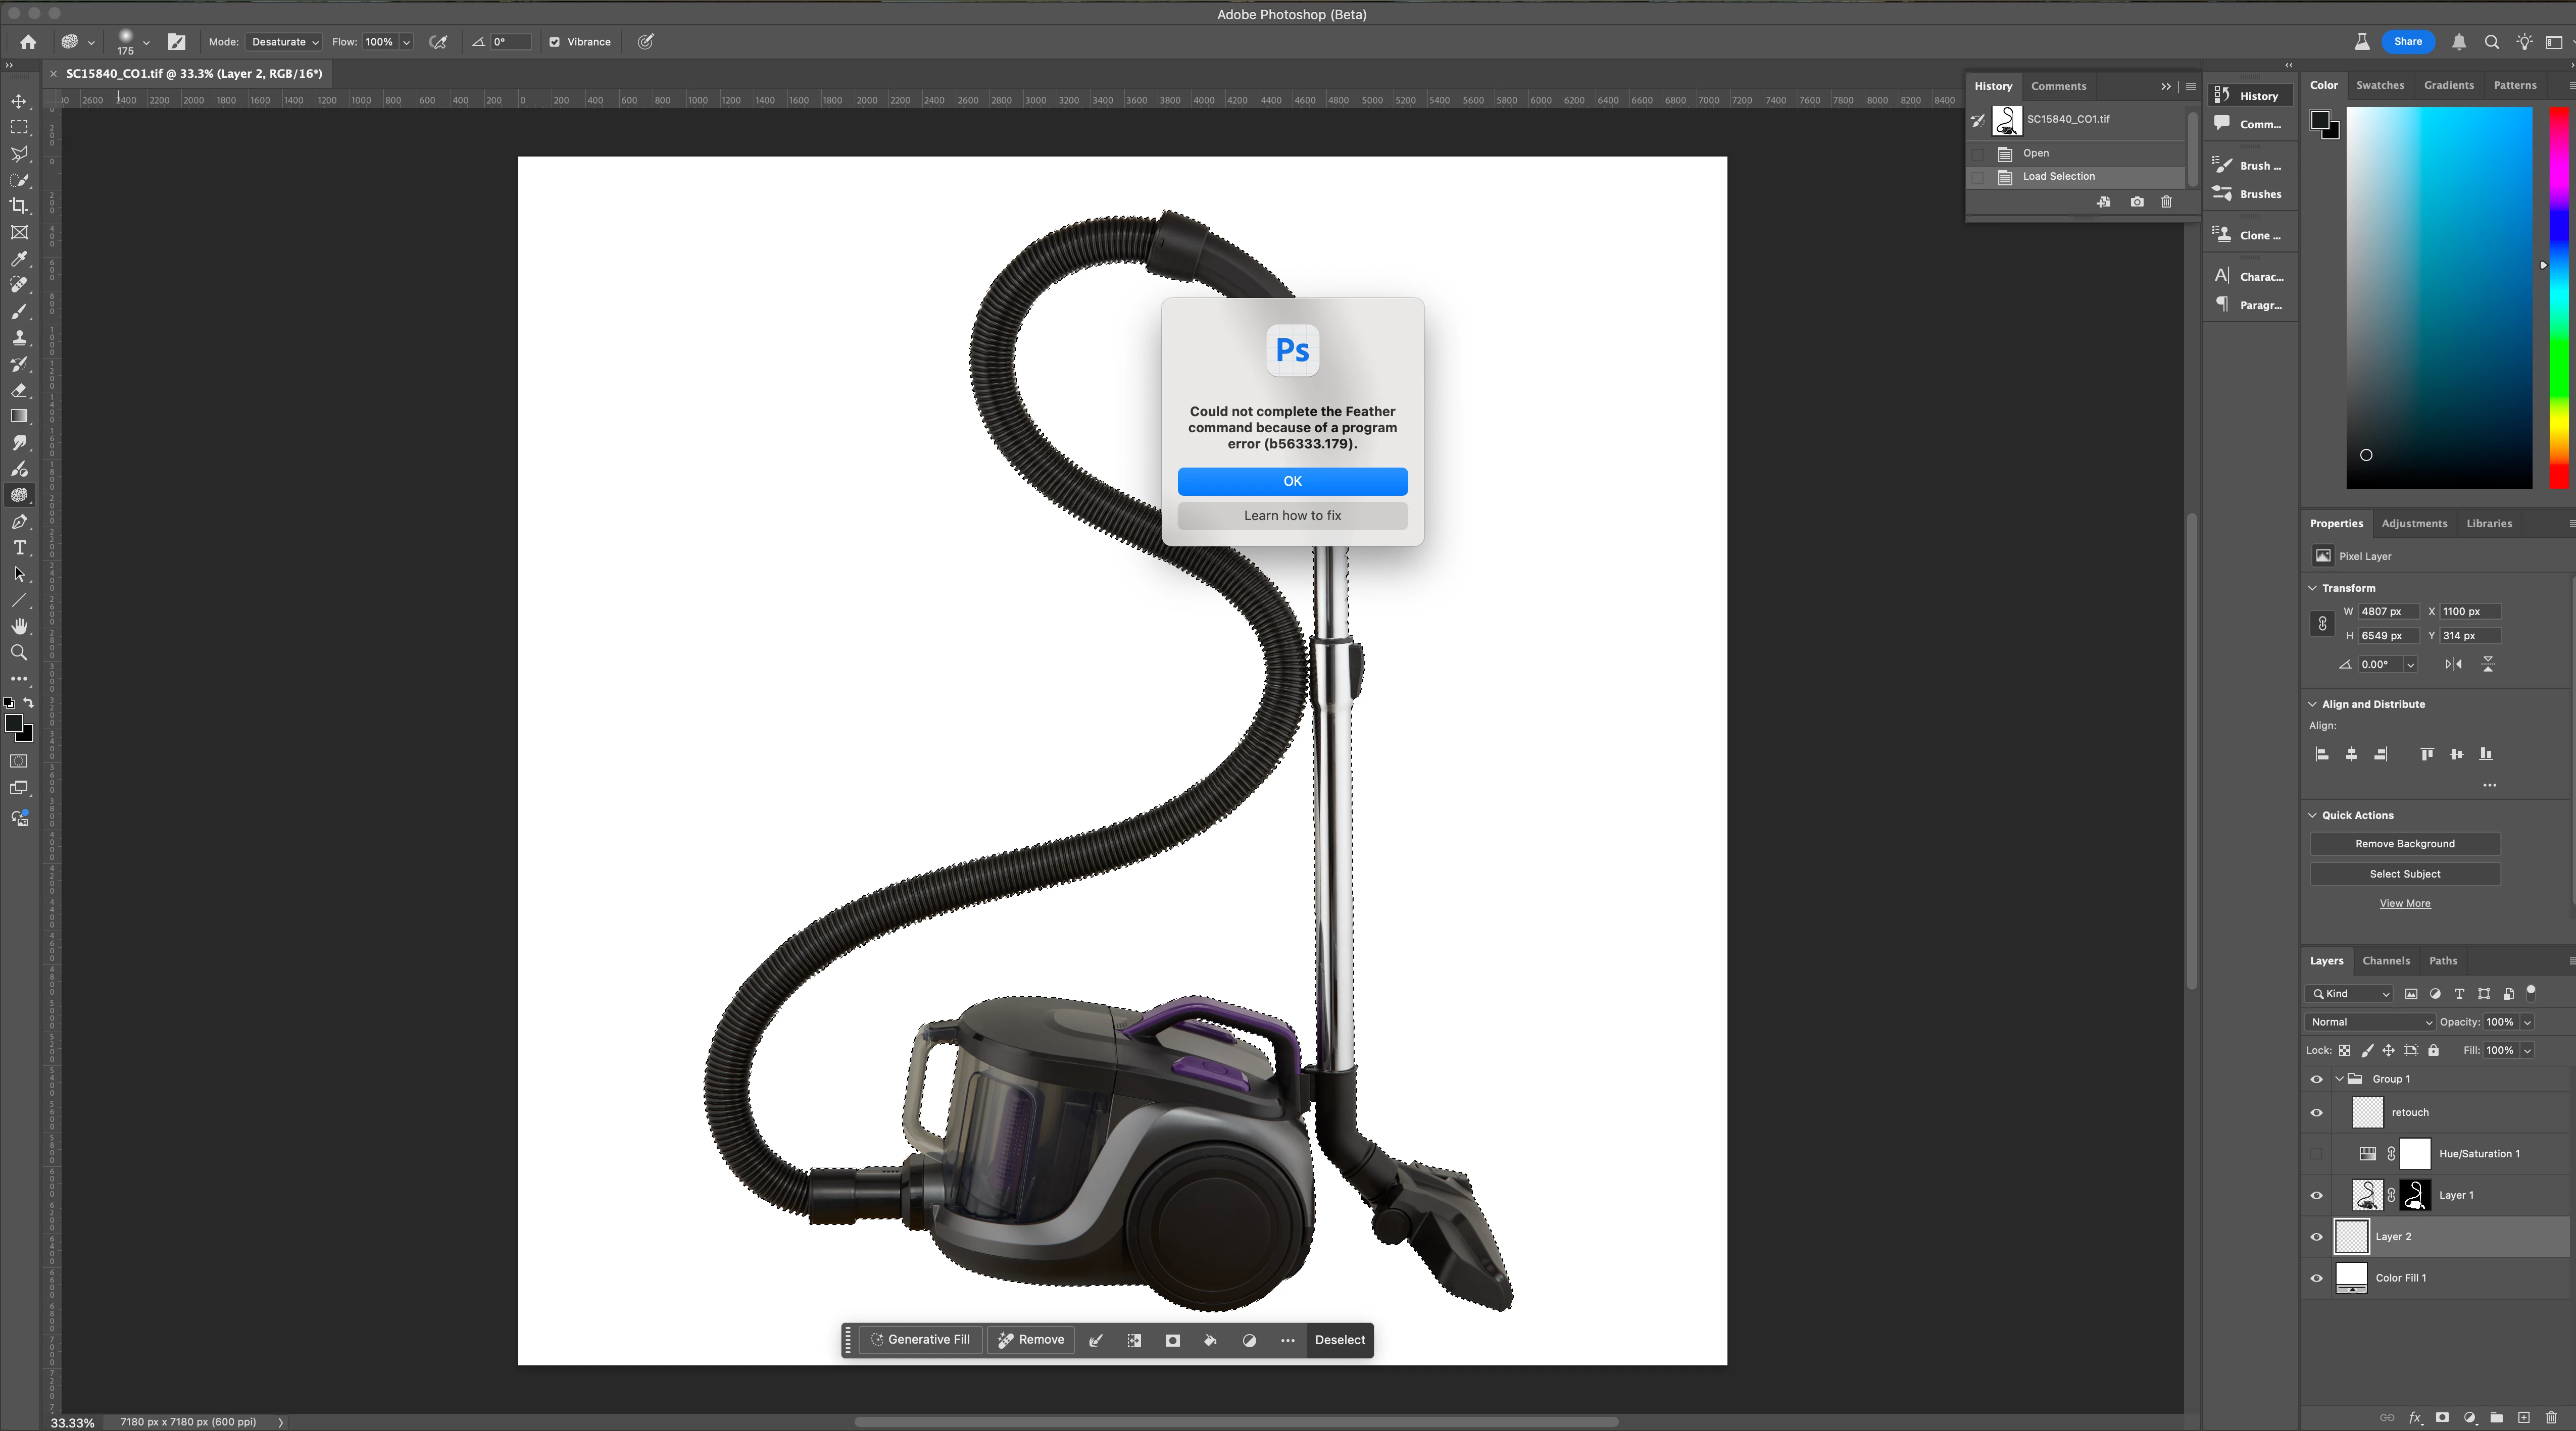Open the Adjustments tab

2413,524
